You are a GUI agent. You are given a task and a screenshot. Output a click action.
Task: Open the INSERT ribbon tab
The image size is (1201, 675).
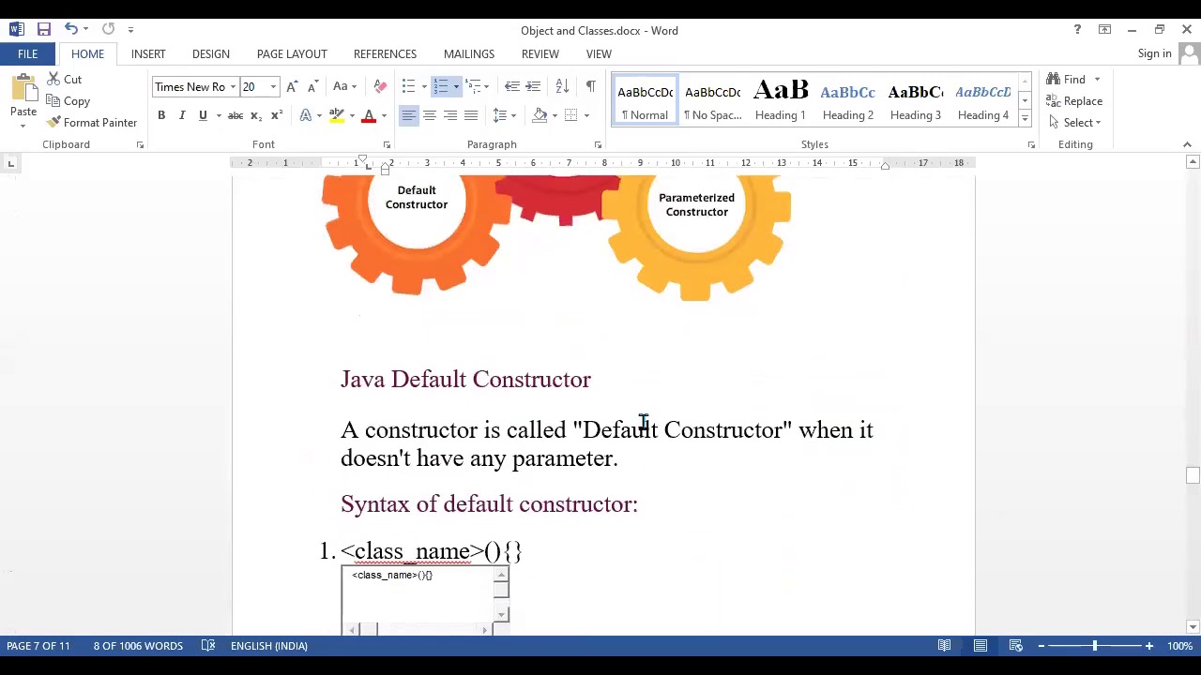(148, 54)
